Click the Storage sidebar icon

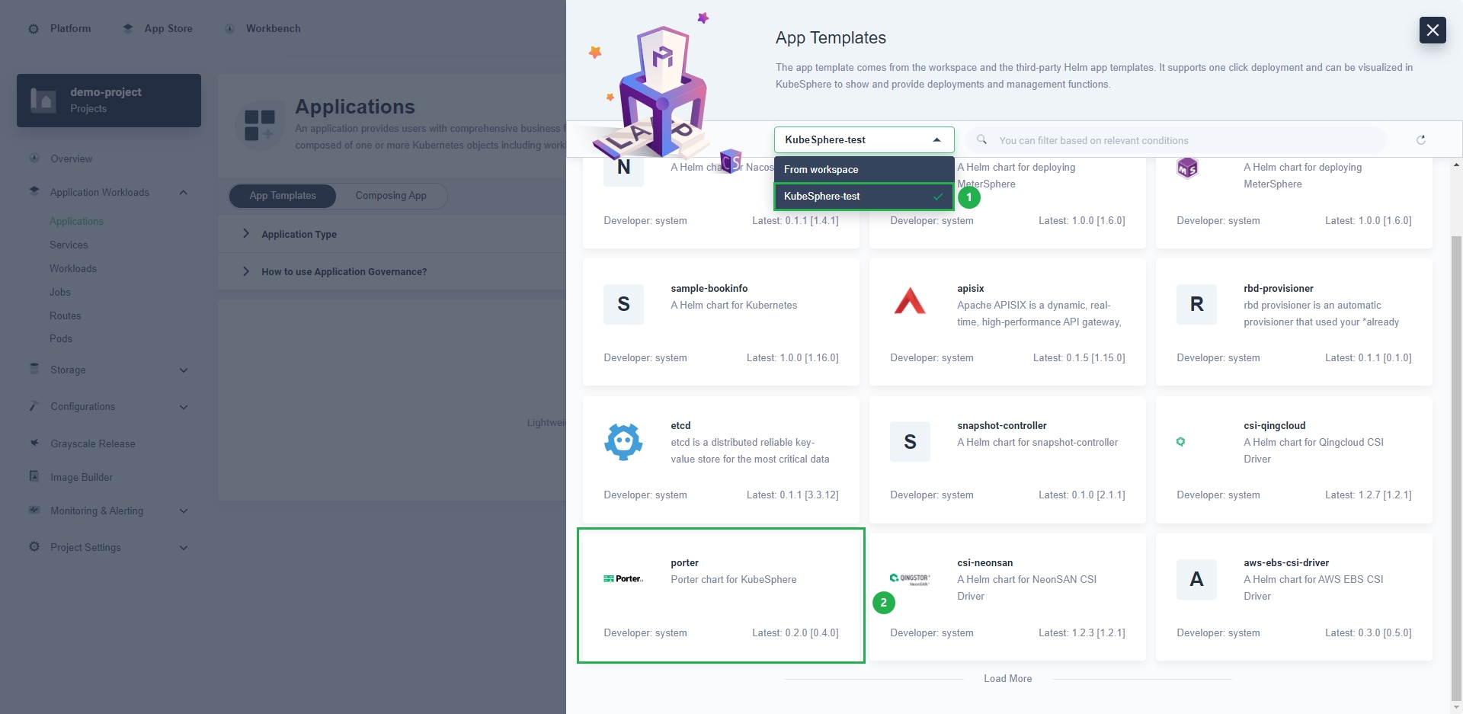34,369
